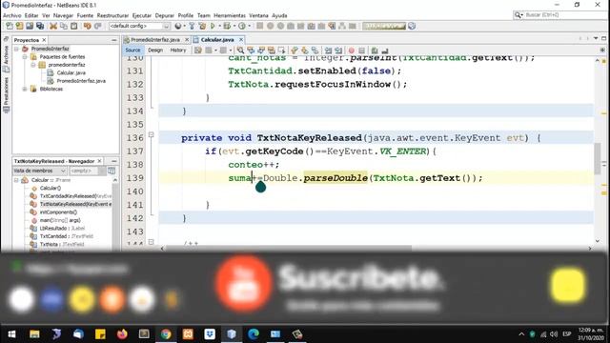Viewport: 610px width, 343px height.
Task: Click the New File toolbar icon
Action: click(9, 26)
